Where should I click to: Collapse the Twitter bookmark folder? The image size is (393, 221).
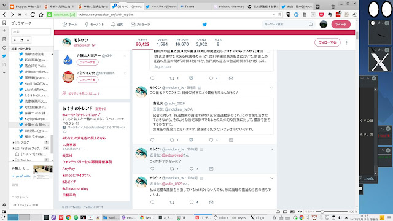(x=14, y=160)
